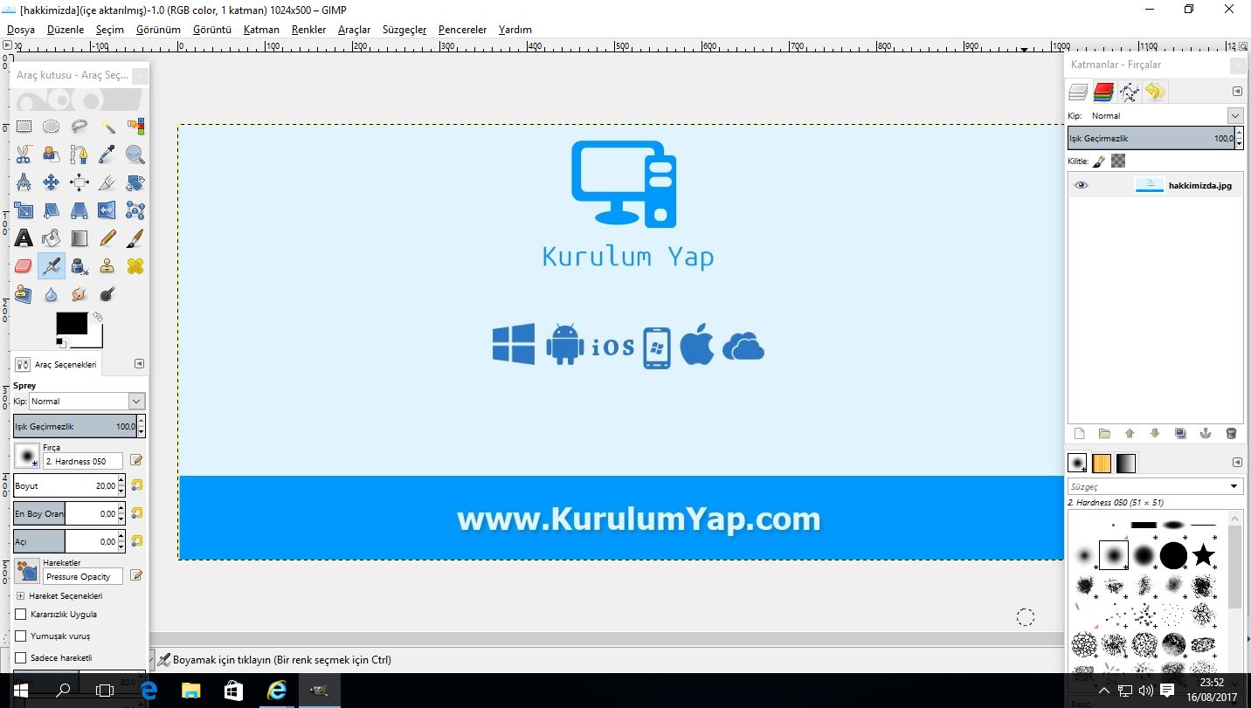Select the Move tool

tap(52, 182)
